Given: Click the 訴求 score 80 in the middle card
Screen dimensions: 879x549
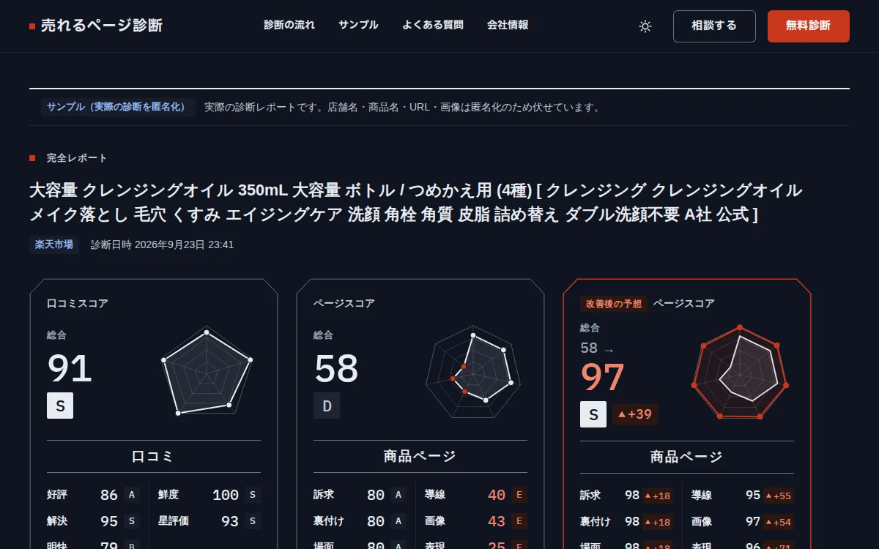Looking at the screenshot, I should coord(376,496).
